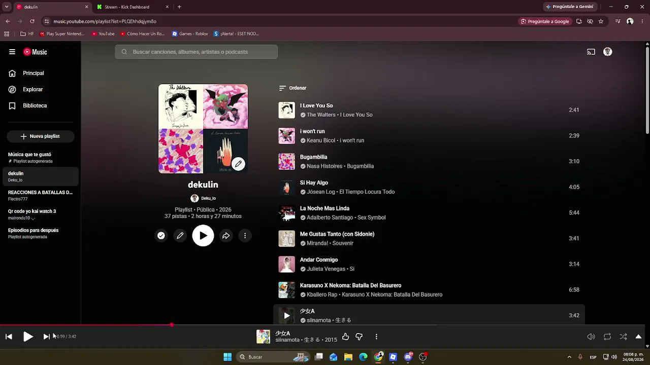The width and height of the screenshot is (650, 365).
Task: Click the microphone icon in system tray
Action: (580, 357)
